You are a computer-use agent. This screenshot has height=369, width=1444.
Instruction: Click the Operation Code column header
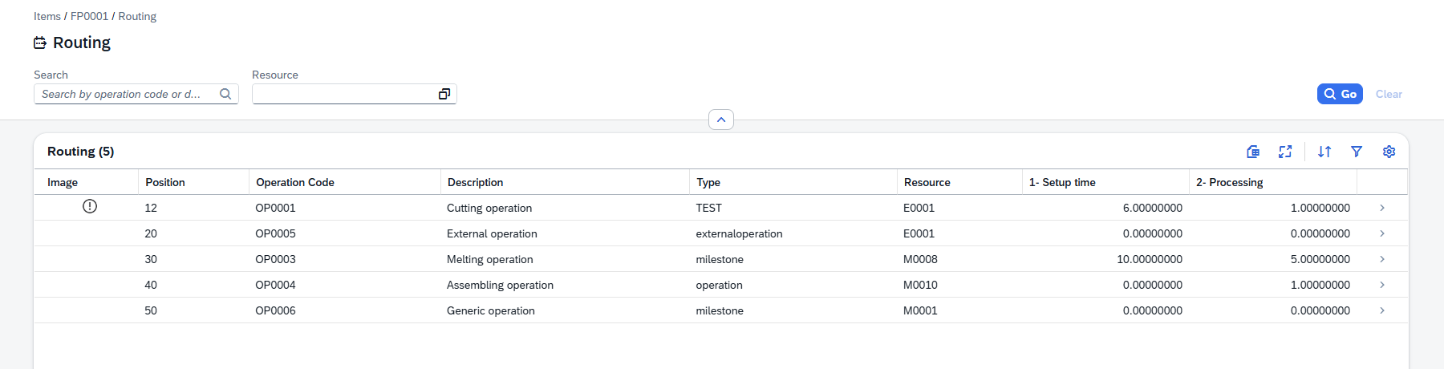[345, 182]
